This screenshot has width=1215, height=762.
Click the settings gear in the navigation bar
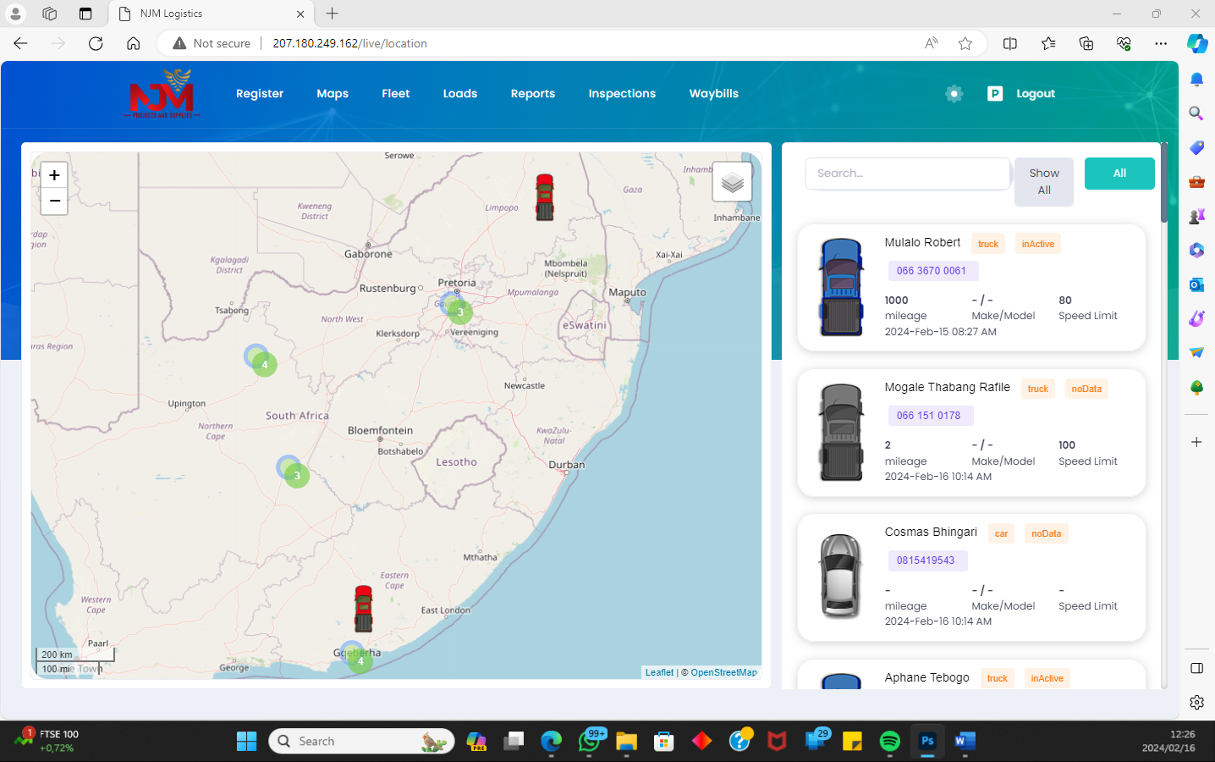coord(954,93)
